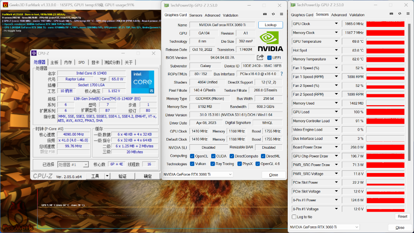Click the GPU Clock red sensor graph

click(x=385, y=24)
